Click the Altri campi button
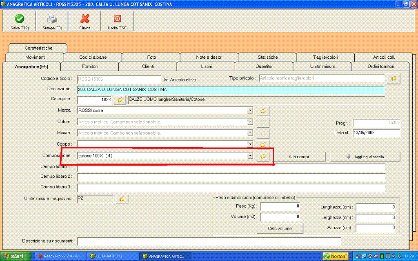The width and height of the screenshot is (418, 261). pyautogui.click(x=298, y=157)
